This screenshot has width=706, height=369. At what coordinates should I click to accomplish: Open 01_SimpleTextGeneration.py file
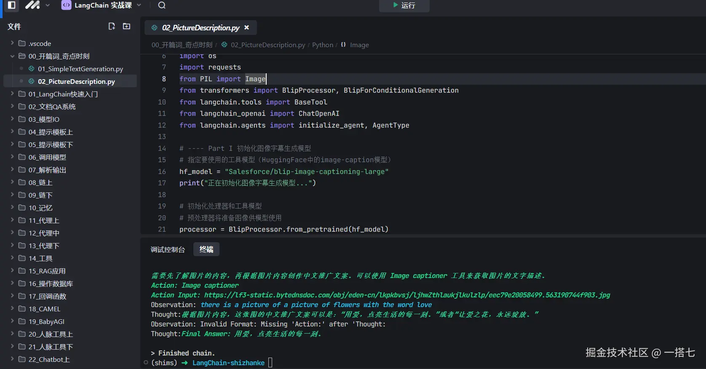[80, 69]
